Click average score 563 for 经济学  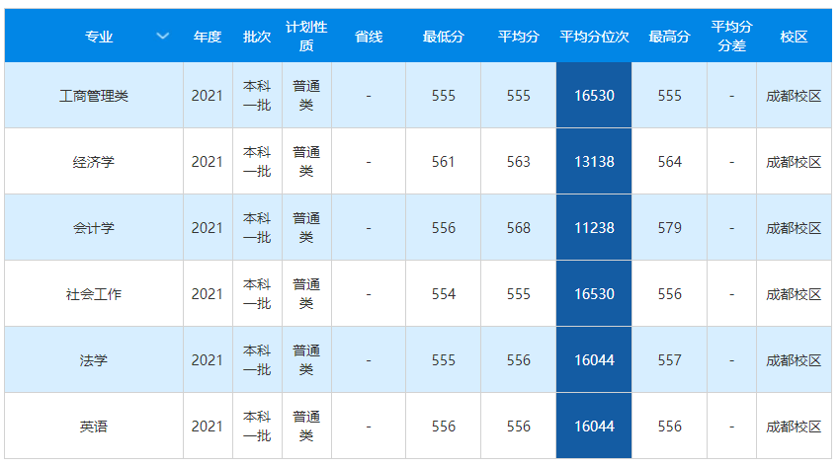519,162
